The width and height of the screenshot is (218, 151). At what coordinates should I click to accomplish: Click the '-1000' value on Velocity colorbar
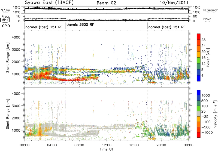[207, 132]
